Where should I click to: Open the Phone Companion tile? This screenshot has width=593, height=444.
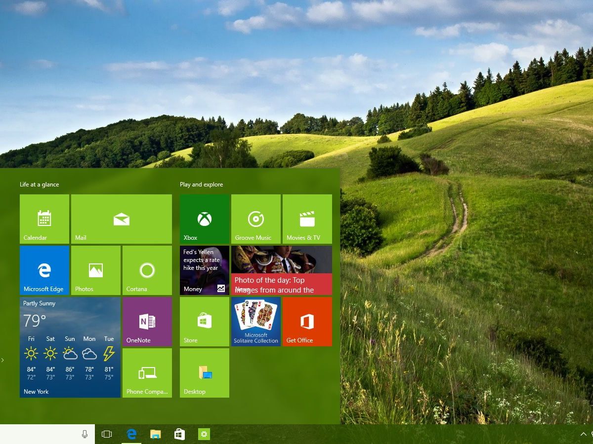pyautogui.click(x=147, y=373)
